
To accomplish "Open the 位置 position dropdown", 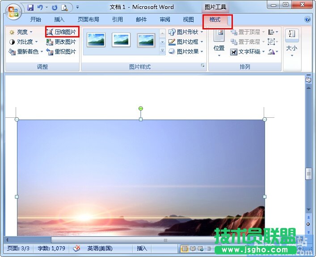I will coord(219,43).
